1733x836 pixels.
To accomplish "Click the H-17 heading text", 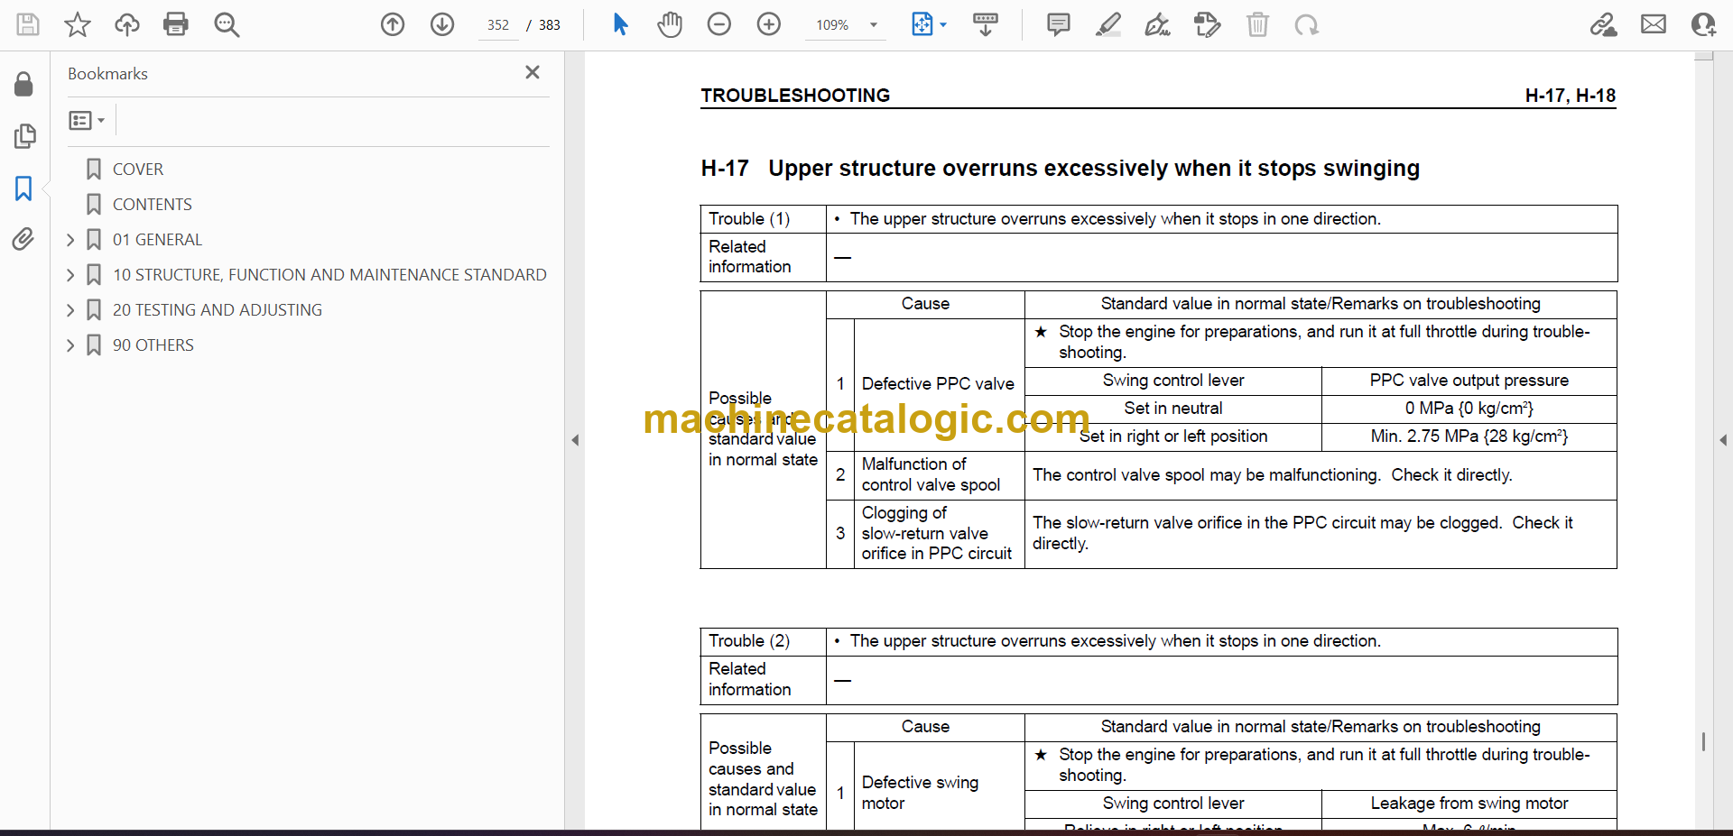I will coord(1060,169).
